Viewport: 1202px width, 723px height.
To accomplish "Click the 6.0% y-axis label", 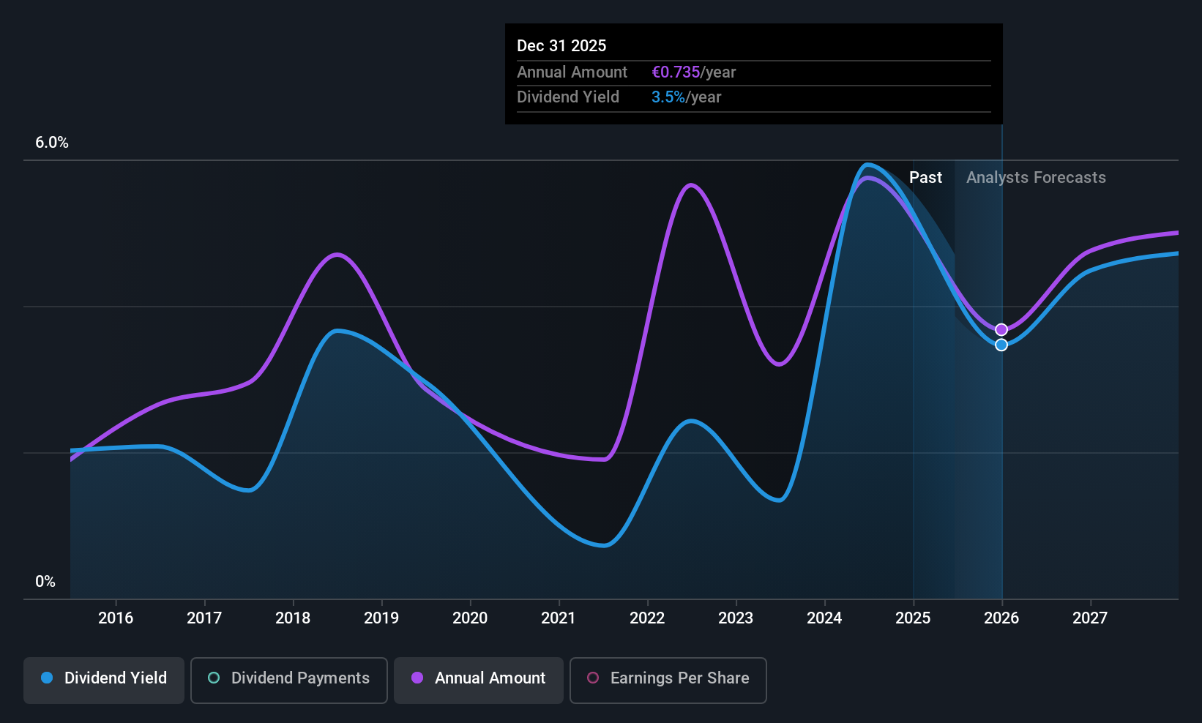I will (x=52, y=143).
